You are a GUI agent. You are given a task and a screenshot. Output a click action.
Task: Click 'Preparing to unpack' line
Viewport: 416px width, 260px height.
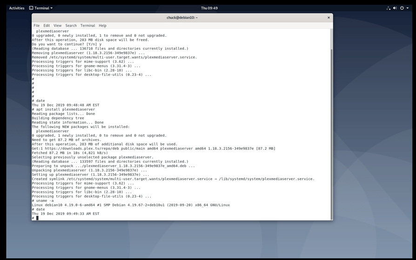(113, 166)
